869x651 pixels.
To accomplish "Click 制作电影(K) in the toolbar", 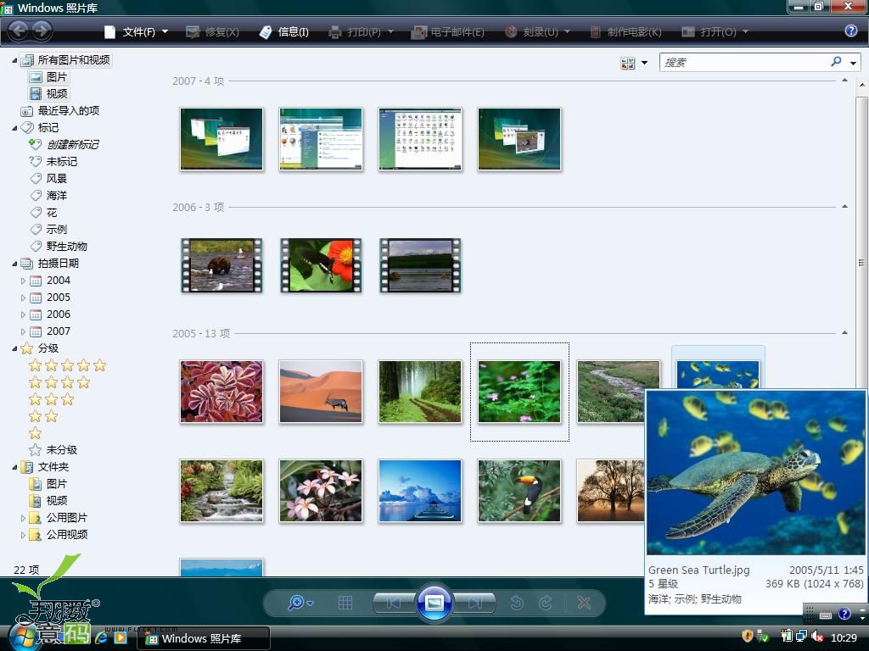I will click(625, 31).
